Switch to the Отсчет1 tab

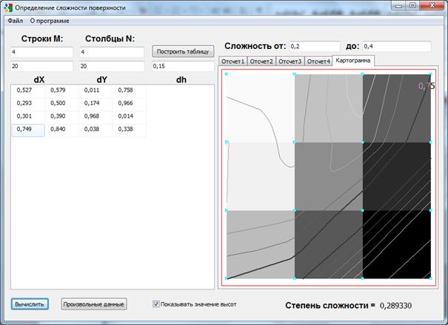pos(233,61)
